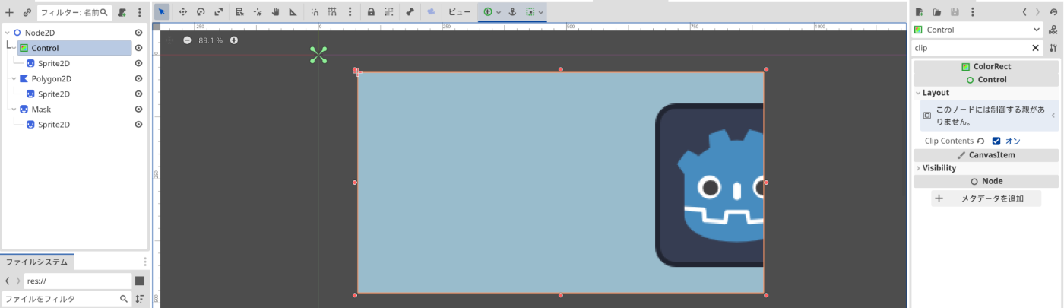The image size is (1064, 308).
Task: Open the scene dock's three-dot options menu
Action: [140, 12]
